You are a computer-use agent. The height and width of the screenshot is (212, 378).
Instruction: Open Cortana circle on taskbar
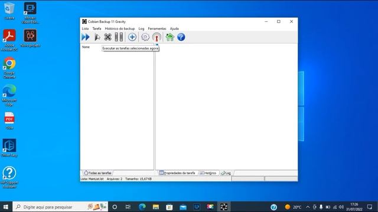tap(115, 207)
